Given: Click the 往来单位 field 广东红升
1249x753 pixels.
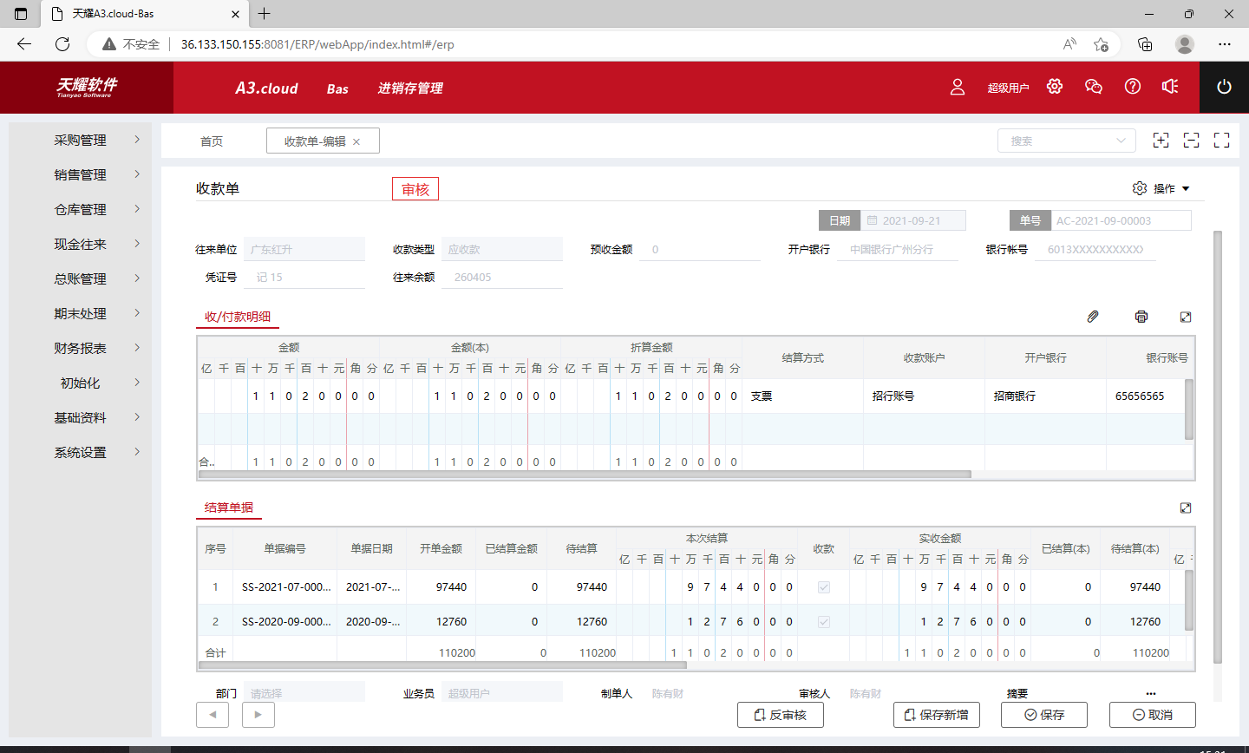Looking at the screenshot, I should click(x=304, y=249).
